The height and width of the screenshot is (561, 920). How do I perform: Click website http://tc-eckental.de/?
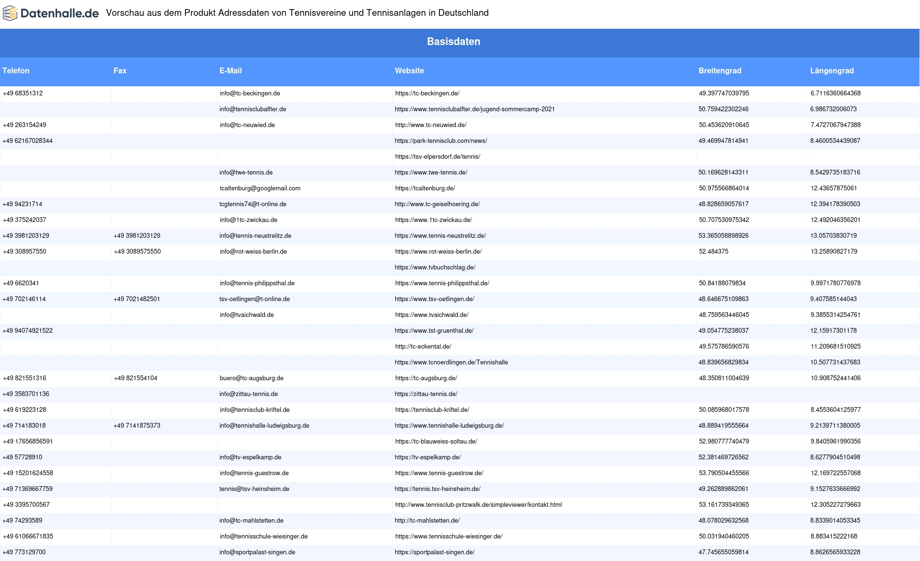tap(423, 347)
